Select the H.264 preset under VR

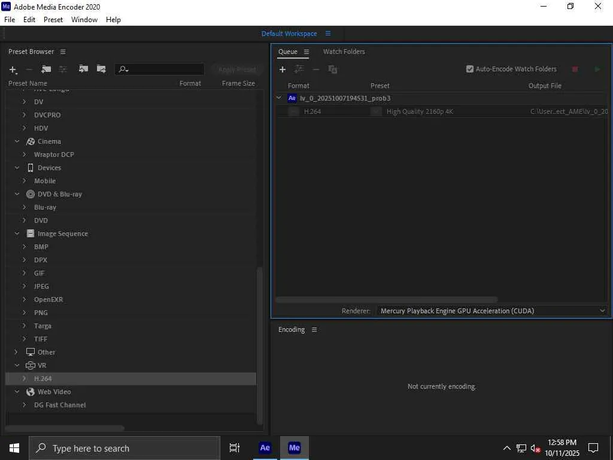click(131, 379)
